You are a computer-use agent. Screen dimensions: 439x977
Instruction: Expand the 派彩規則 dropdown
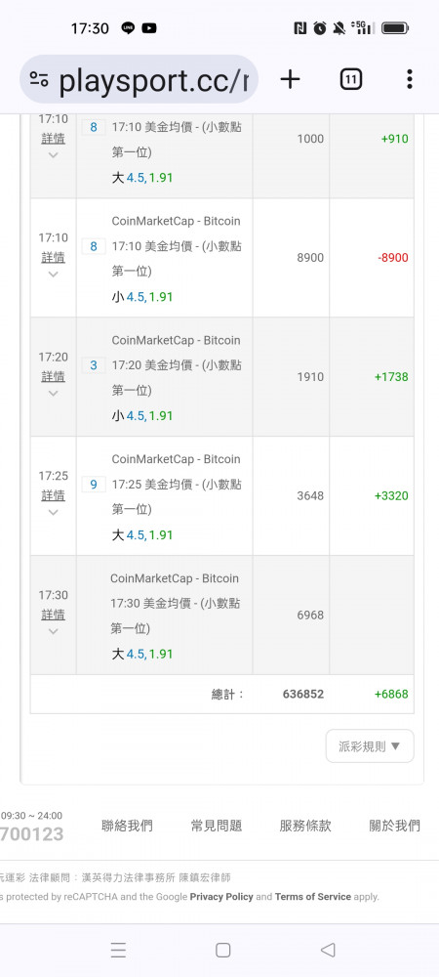pos(370,745)
